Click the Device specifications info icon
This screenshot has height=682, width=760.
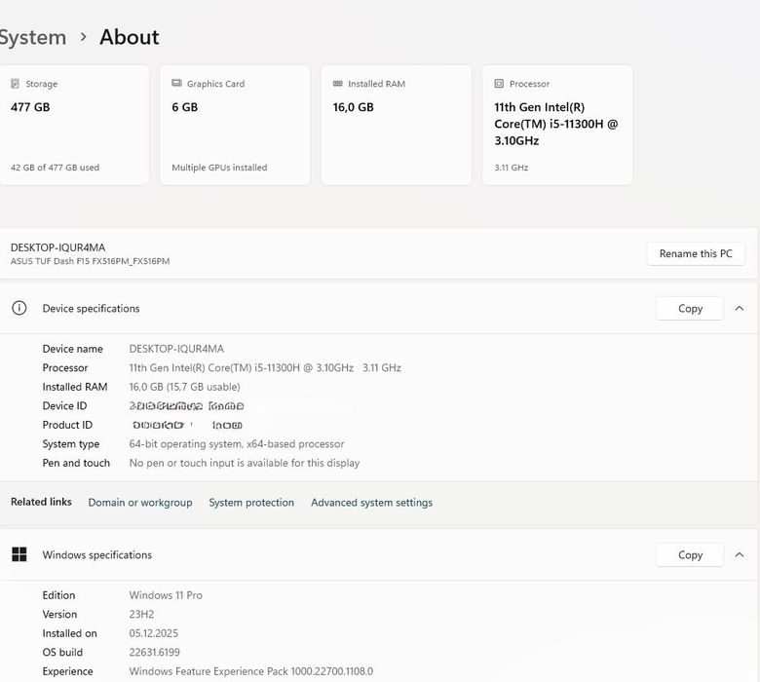click(19, 308)
